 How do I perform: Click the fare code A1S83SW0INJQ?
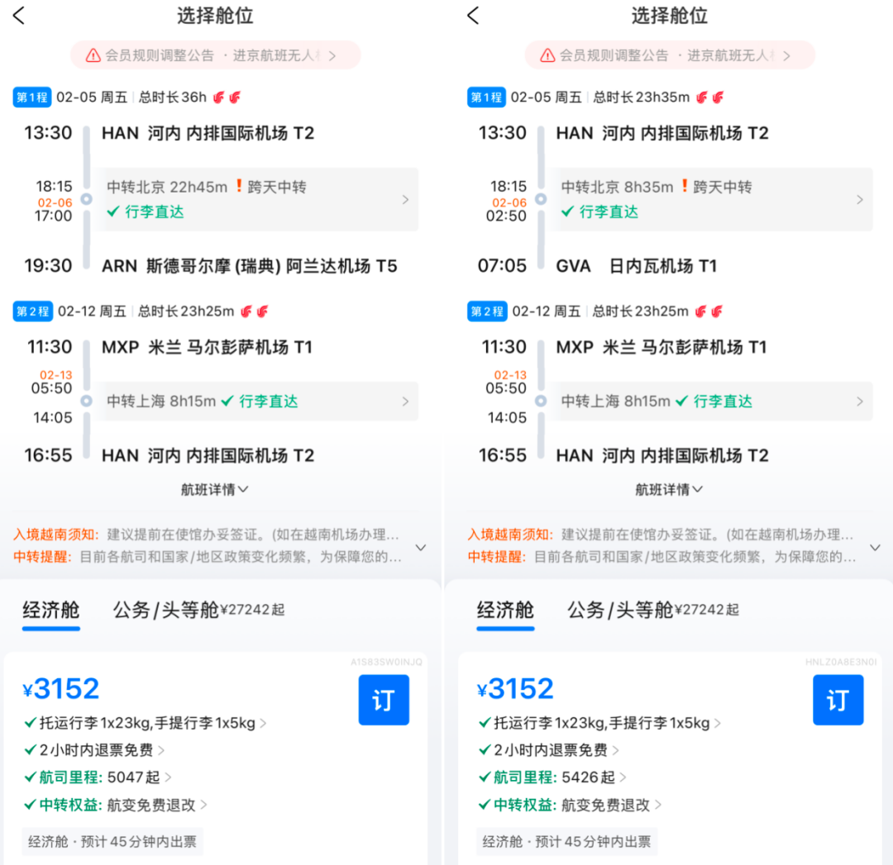pyautogui.click(x=387, y=662)
